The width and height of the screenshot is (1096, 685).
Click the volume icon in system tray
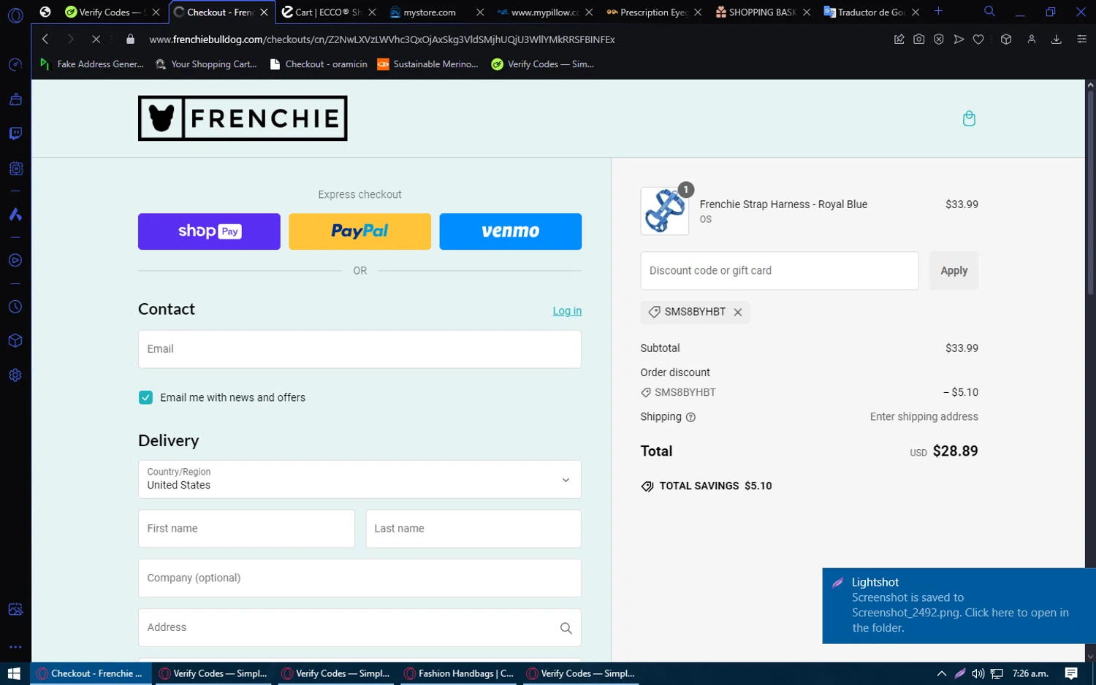(978, 673)
